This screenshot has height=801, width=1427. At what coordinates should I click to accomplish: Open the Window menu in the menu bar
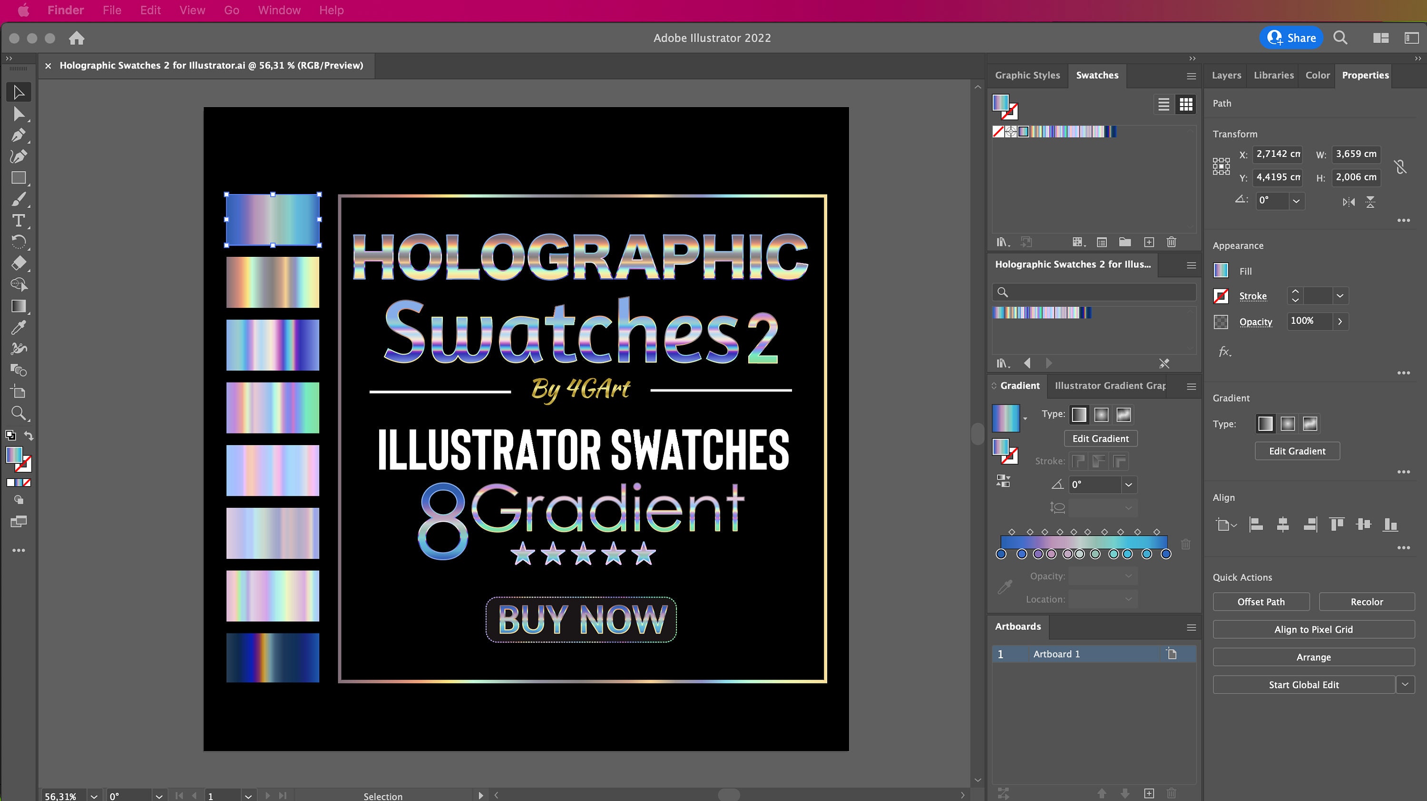[x=279, y=10]
